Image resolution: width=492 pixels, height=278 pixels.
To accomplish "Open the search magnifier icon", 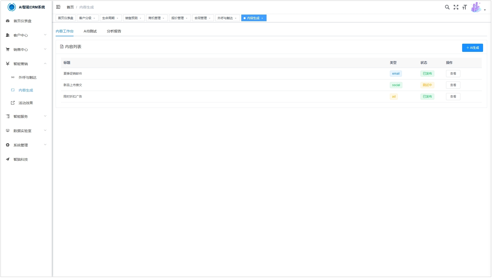I will coord(447,7).
